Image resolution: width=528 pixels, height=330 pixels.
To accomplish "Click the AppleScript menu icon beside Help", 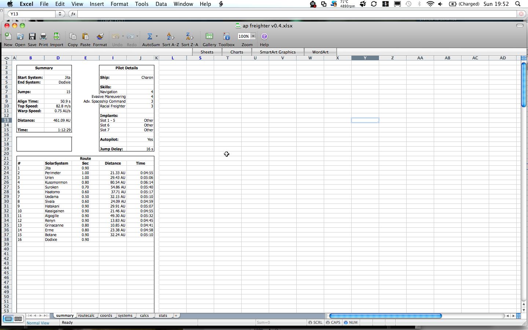I will (221, 4).
